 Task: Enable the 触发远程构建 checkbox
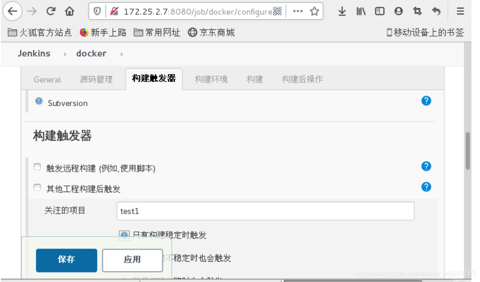[37, 166]
